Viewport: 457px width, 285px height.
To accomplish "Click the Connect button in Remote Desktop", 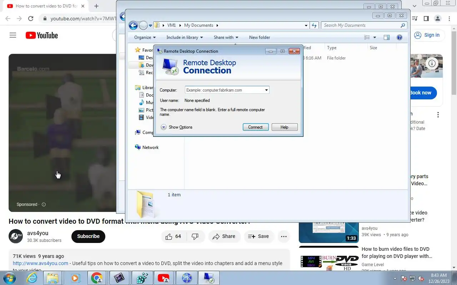I will pos(256,127).
